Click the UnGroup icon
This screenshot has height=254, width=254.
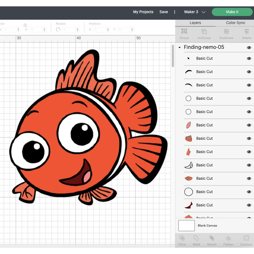(x=204, y=34)
